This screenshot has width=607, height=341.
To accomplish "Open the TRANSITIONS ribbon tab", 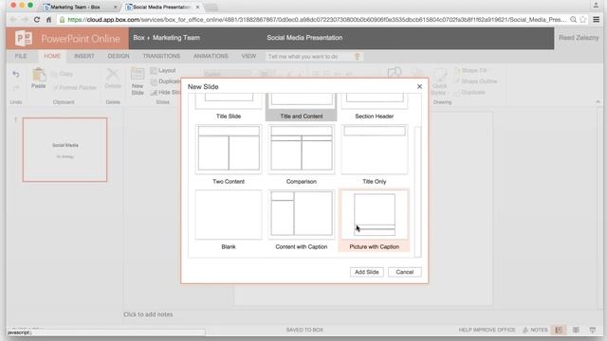I will coord(161,56).
